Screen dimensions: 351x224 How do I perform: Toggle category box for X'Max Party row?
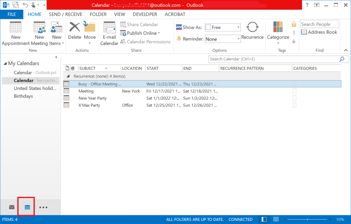tap(294, 105)
